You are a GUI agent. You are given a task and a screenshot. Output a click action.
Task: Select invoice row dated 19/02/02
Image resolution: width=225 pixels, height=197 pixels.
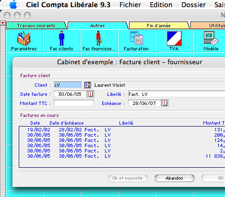(x=122, y=130)
